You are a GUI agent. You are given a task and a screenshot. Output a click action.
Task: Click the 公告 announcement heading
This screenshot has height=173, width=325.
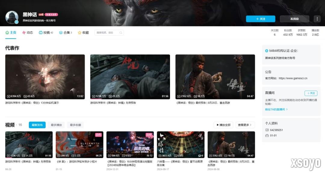(x=268, y=72)
